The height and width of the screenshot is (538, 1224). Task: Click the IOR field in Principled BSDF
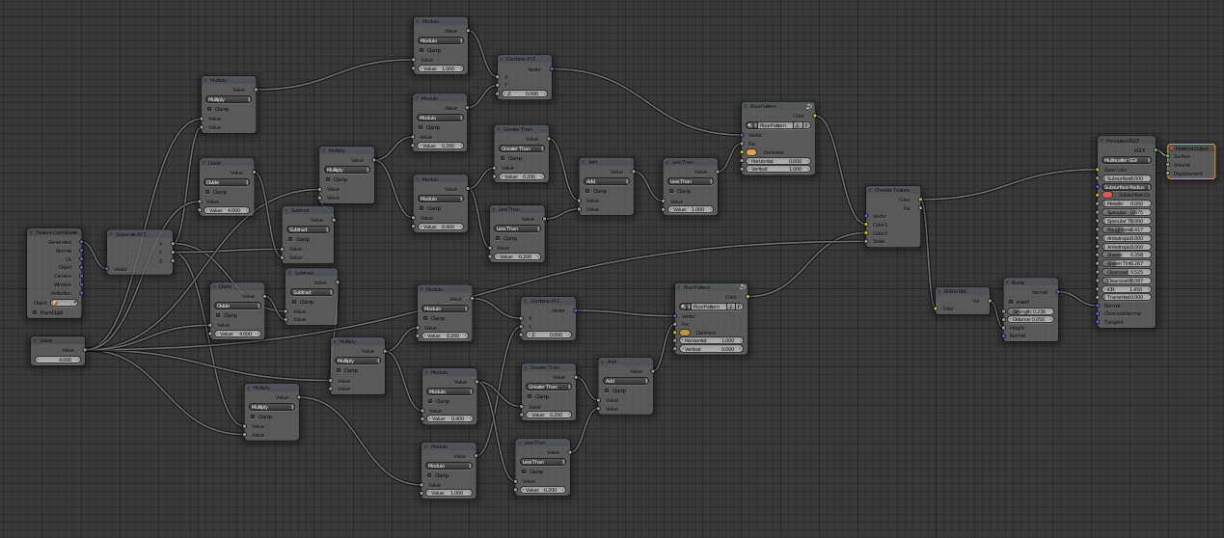[1127, 289]
